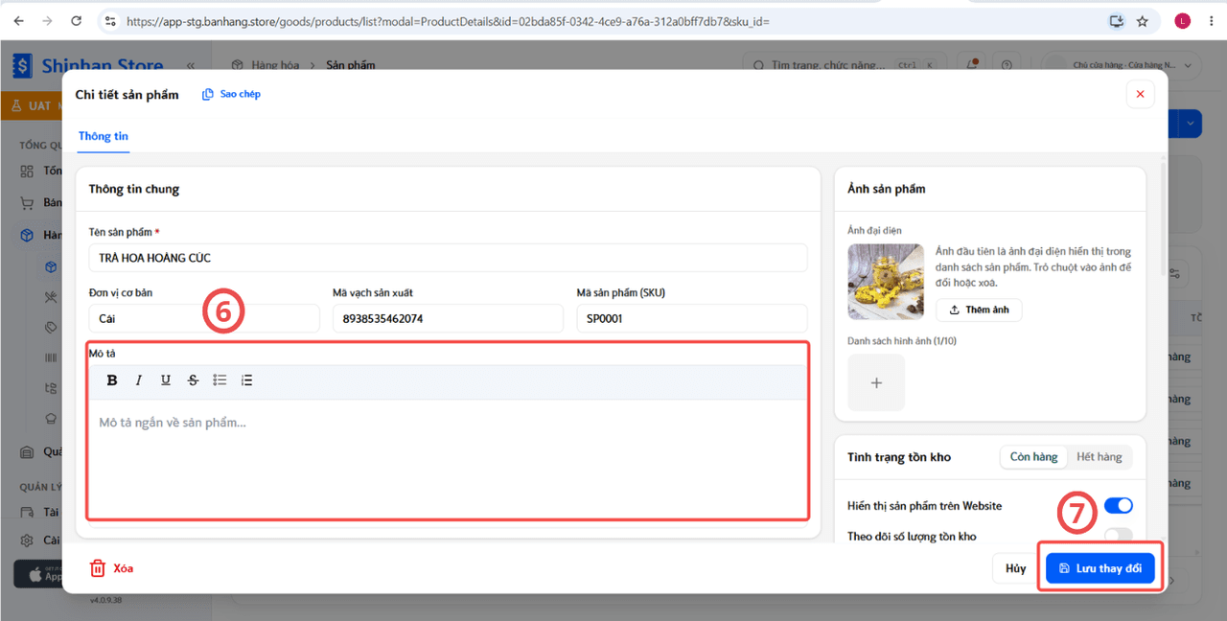The image size is (1227, 621).
Task: Click the browser address bar URL
Action: (447, 21)
